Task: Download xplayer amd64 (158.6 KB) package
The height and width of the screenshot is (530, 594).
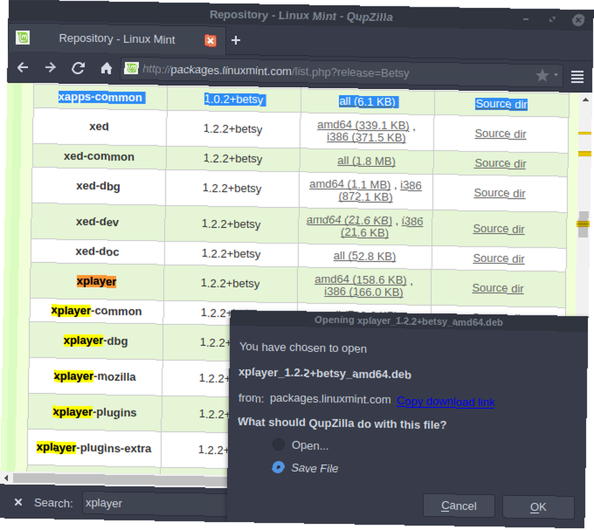Action: pyautogui.click(x=361, y=280)
